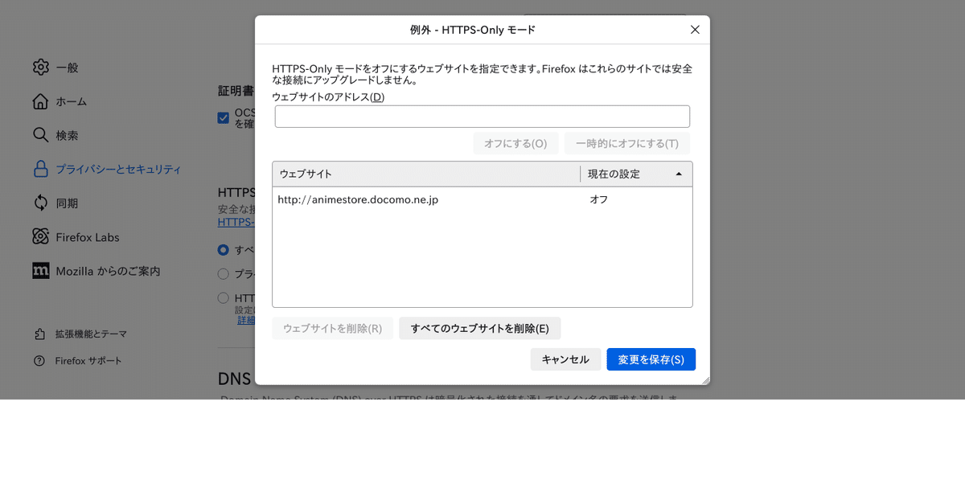Select the second HTTPS-Only radio button (プラ)
The height and width of the screenshot is (504, 965).
click(x=224, y=274)
